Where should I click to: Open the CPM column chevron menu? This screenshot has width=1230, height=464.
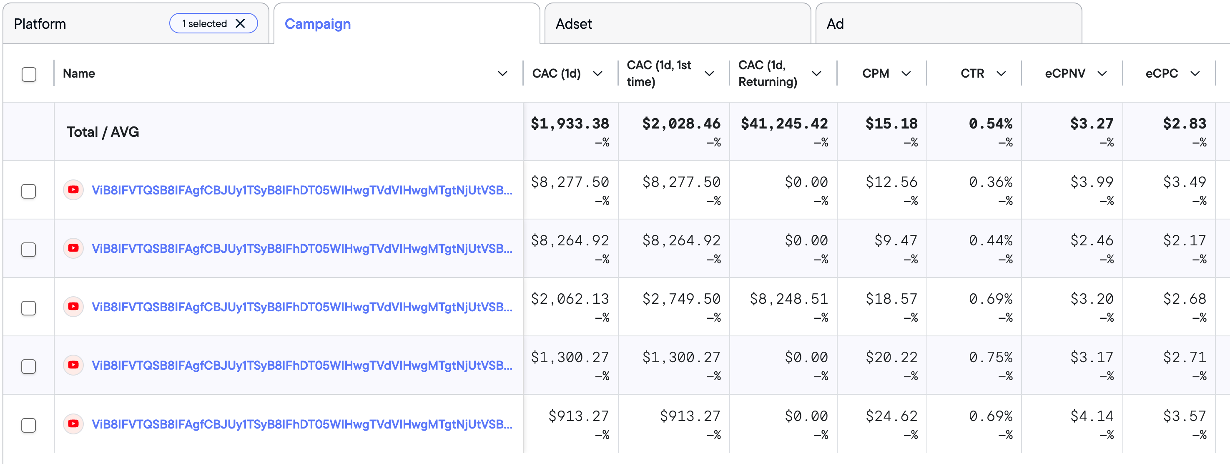[x=906, y=73]
